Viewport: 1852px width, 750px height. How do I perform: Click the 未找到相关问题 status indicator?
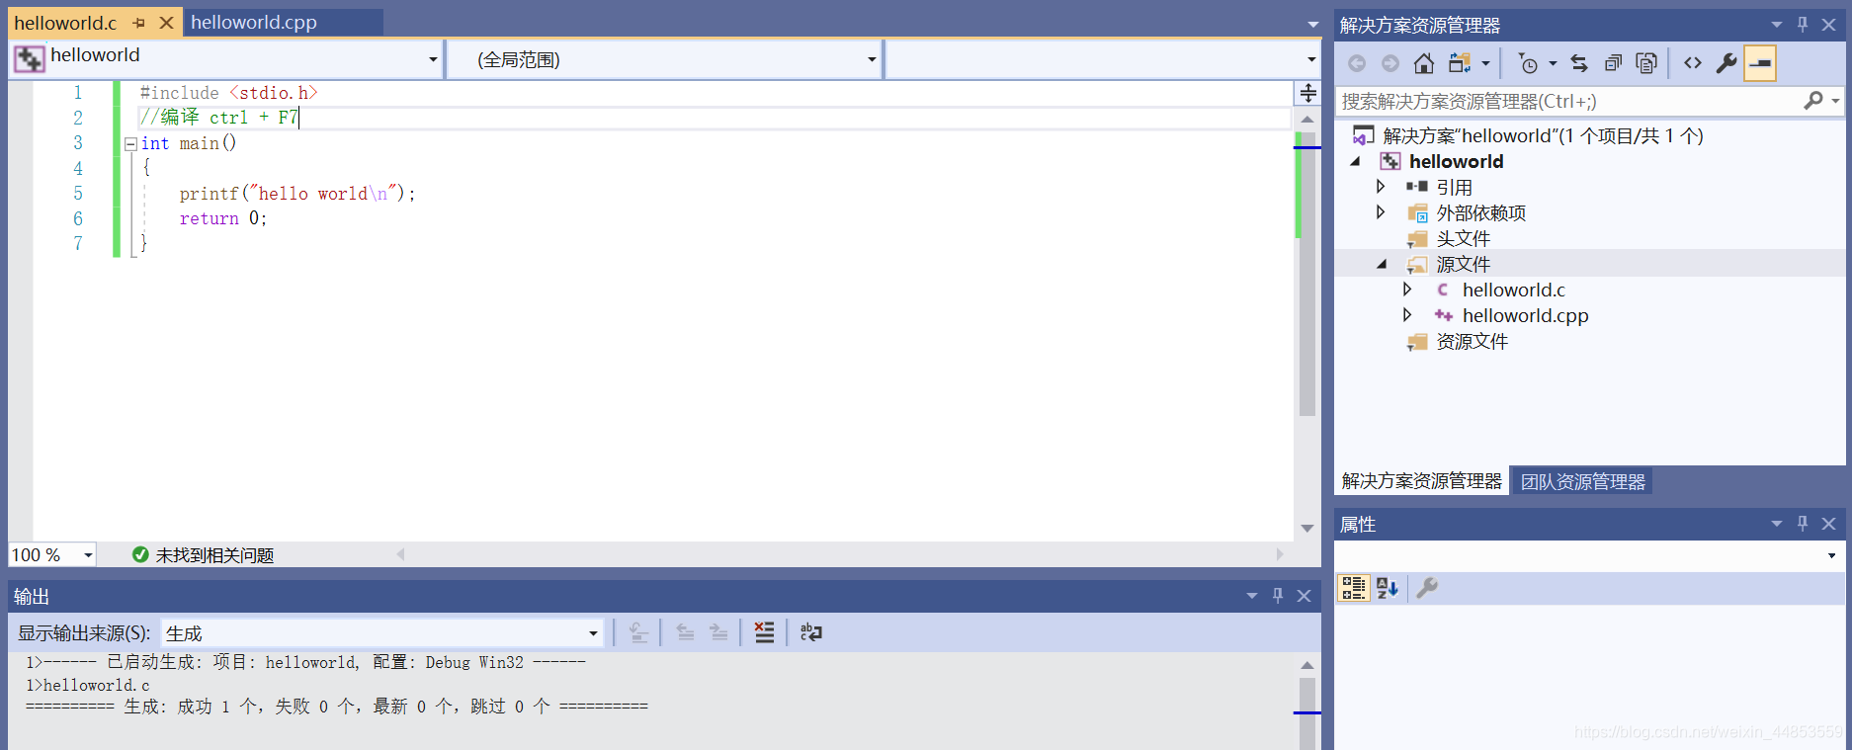click(x=204, y=555)
